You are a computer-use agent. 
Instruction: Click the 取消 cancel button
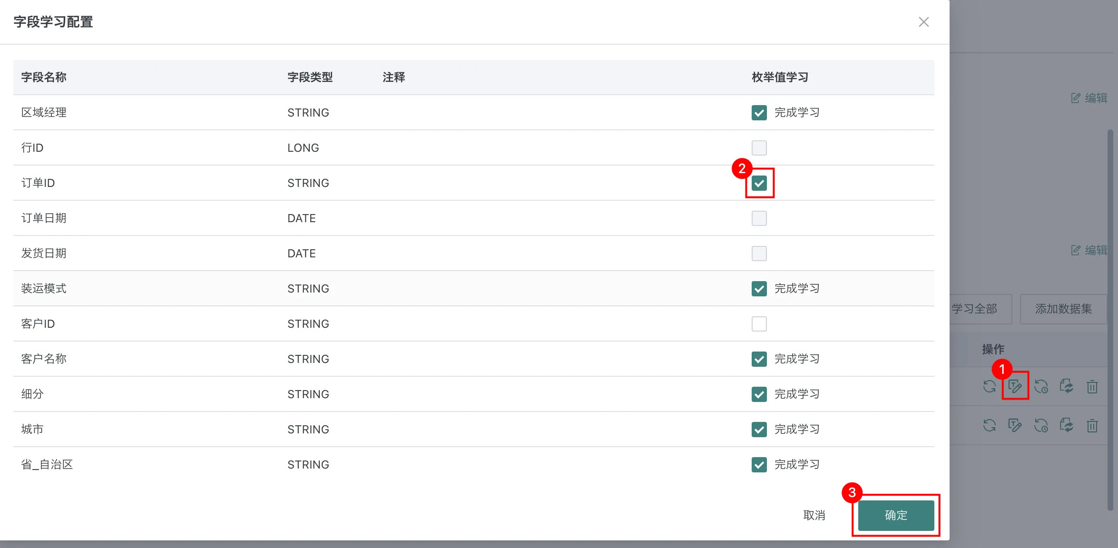click(x=814, y=515)
